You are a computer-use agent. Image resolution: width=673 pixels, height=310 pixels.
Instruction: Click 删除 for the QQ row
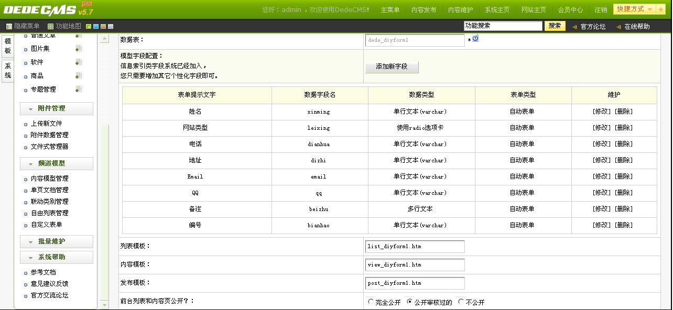pos(624,193)
